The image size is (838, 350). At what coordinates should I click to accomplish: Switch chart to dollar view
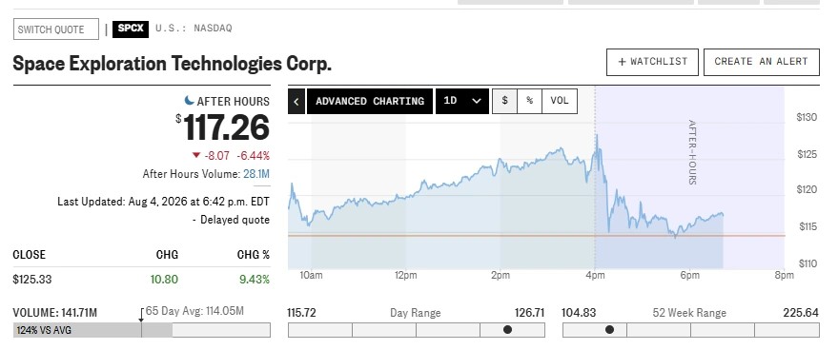pos(504,101)
